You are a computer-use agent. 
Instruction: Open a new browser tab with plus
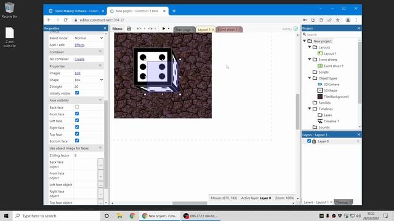pos(174,11)
